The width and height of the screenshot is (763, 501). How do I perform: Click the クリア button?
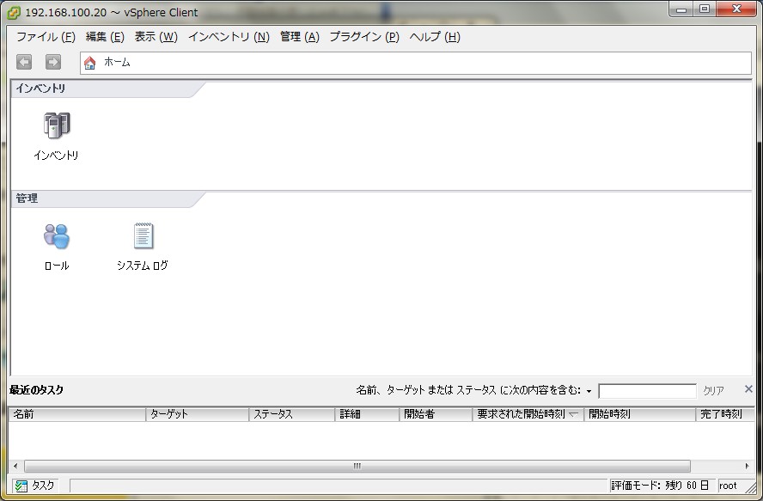713,390
